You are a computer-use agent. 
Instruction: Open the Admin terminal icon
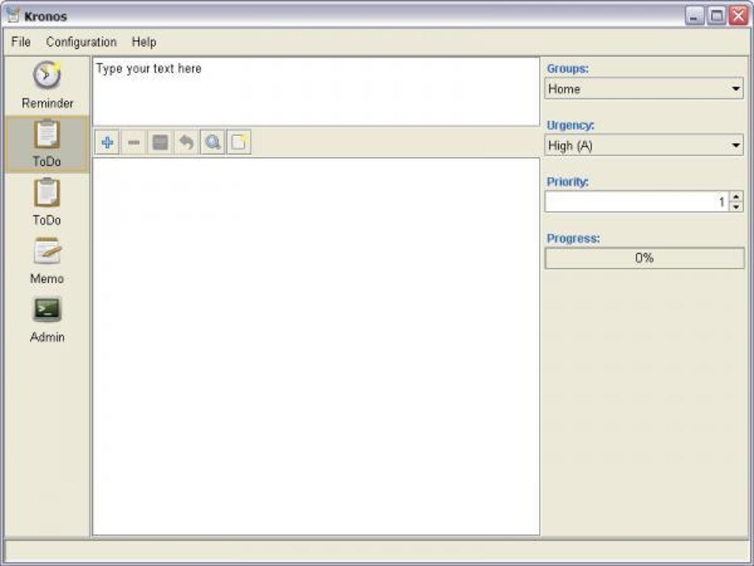pos(47,309)
